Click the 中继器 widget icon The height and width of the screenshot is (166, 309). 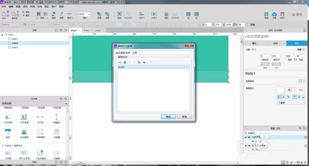(57, 132)
